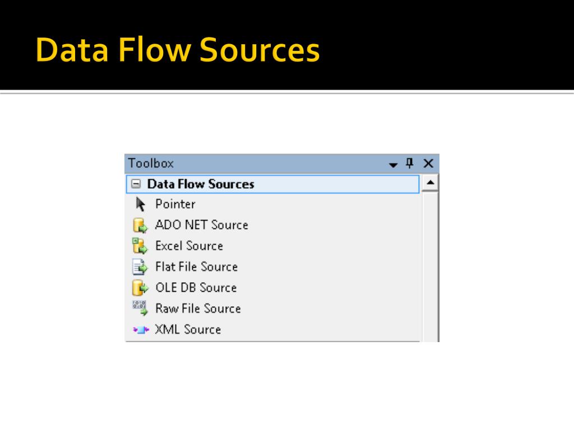Collapse the Data Flow Sources group
Screen dimensions: 574x430
coord(136,184)
